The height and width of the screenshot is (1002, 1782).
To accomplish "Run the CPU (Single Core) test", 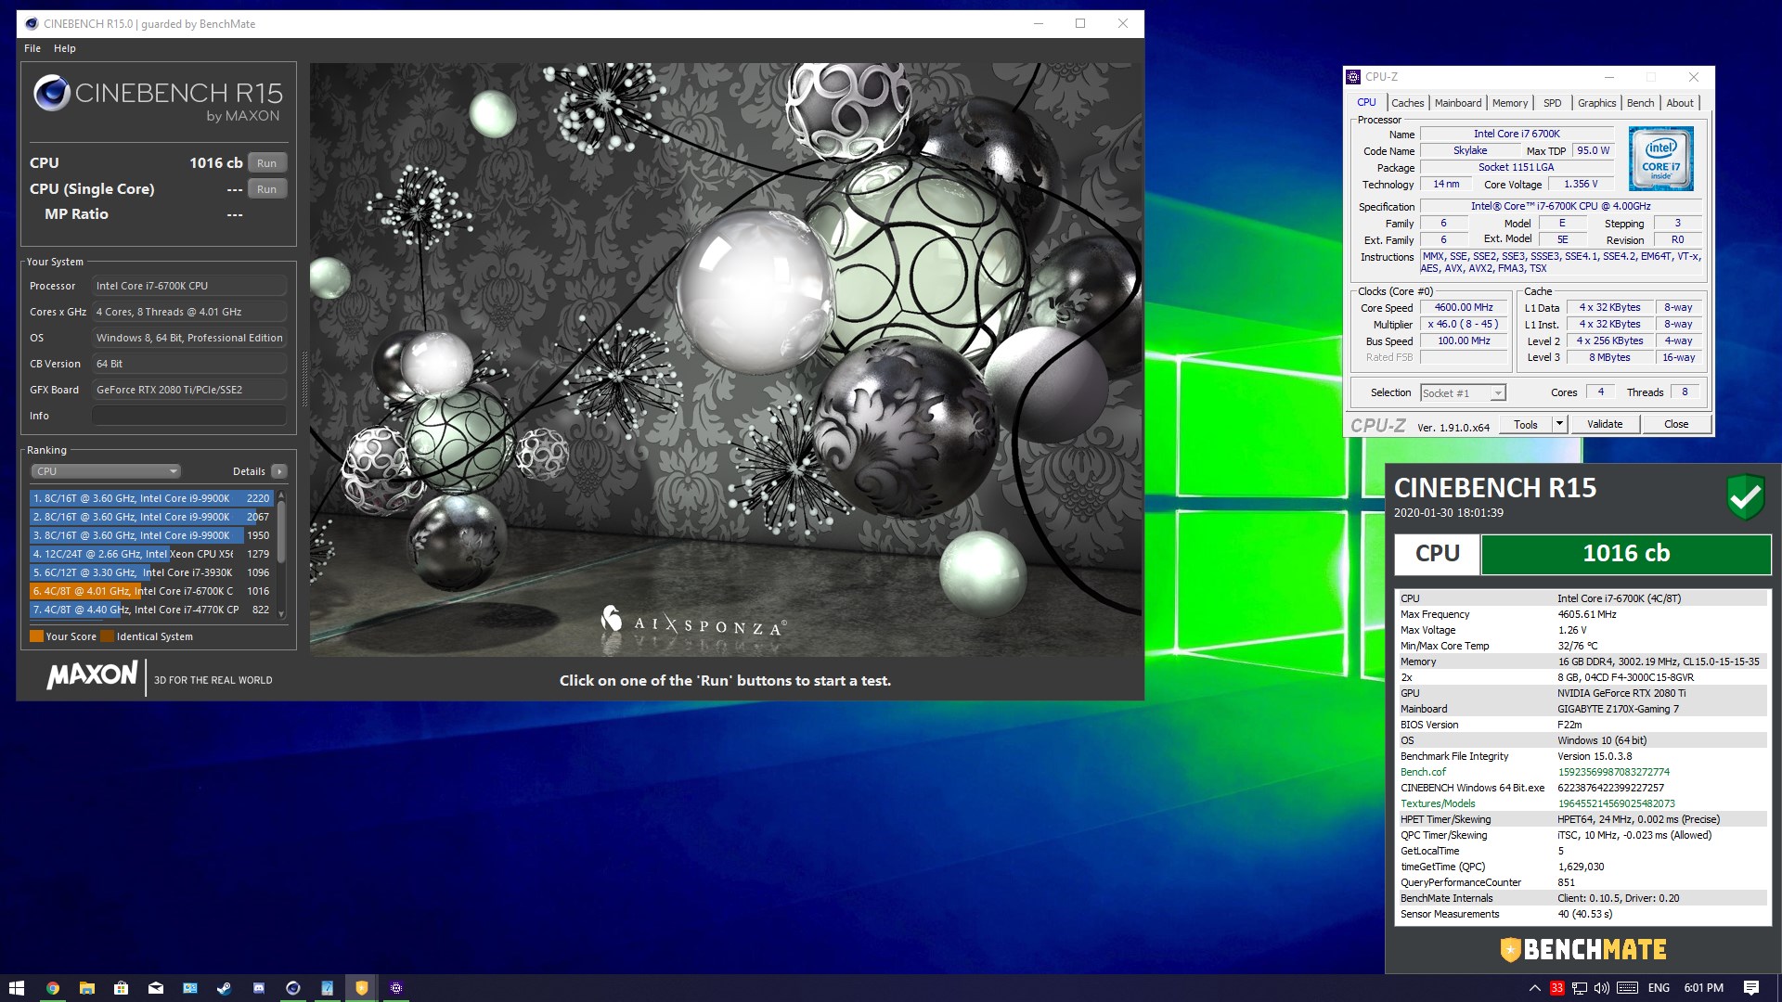I will 267,188.
